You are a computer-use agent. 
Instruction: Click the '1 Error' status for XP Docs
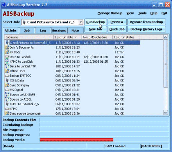pyautogui.click(x=119, y=52)
